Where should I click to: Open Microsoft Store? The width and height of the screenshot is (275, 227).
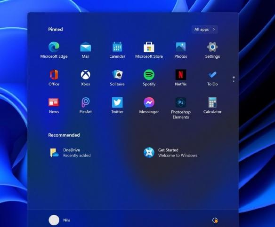149,50
